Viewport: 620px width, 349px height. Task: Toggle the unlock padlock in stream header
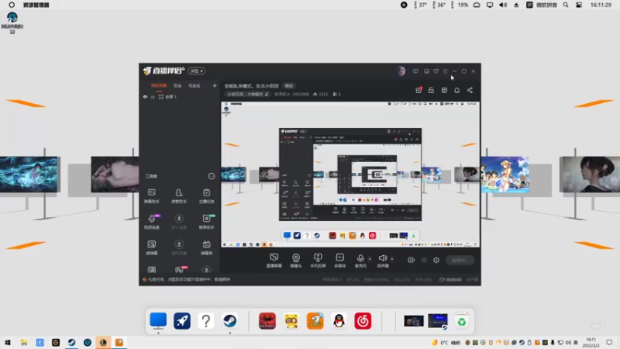tap(431, 90)
